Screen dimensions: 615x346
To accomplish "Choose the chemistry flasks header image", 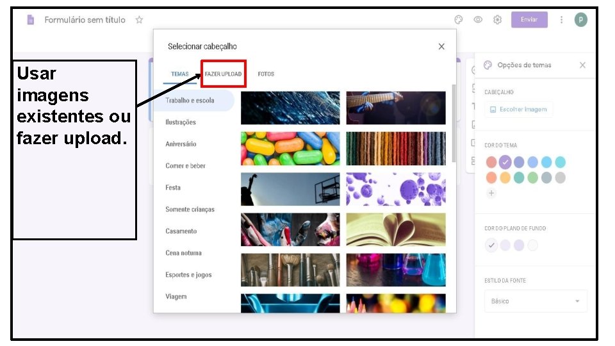I will coord(396,270).
